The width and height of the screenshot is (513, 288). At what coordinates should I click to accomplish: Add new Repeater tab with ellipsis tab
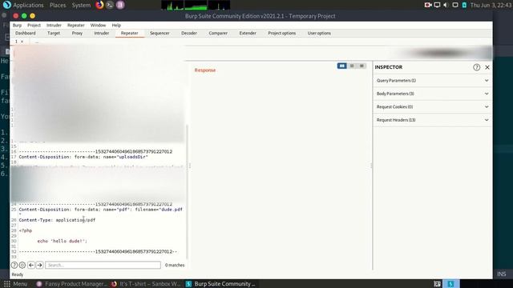click(x=37, y=42)
